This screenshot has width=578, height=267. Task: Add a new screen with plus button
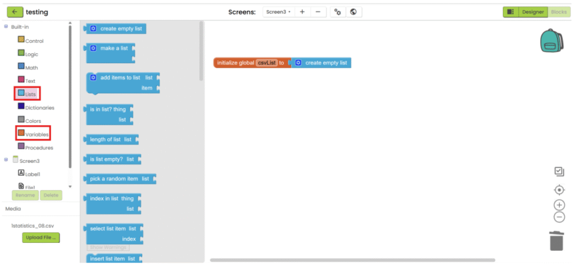[302, 12]
